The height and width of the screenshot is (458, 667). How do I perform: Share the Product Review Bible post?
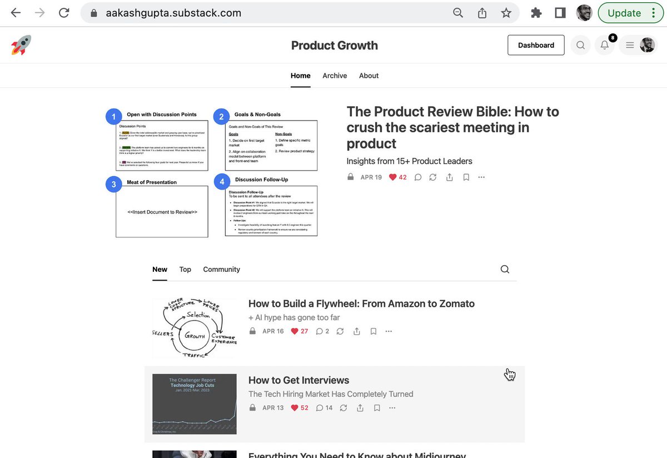pyautogui.click(x=450, y=177)
